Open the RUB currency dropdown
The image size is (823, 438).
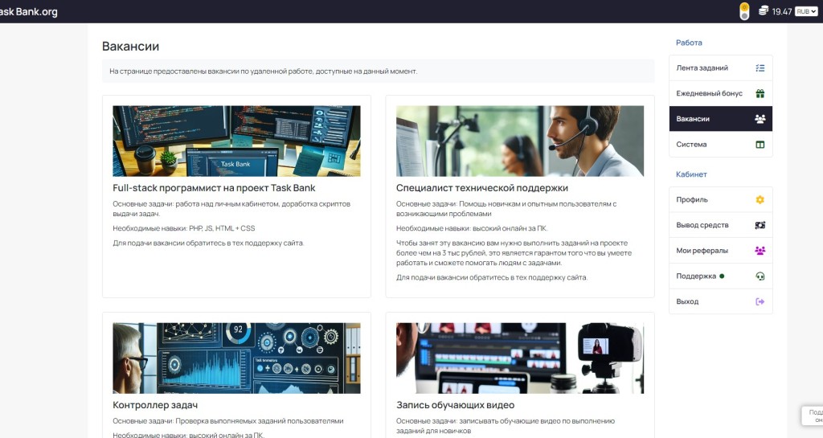806,11
